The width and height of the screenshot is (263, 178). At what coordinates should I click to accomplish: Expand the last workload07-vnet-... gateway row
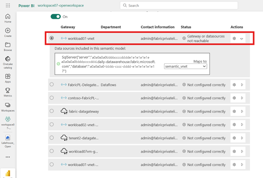pyautogui.click(x=242, y=165)
